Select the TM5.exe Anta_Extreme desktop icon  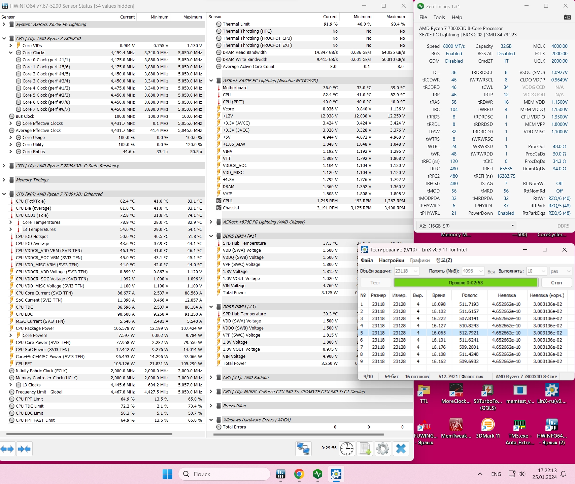click(x=520, y=432)
